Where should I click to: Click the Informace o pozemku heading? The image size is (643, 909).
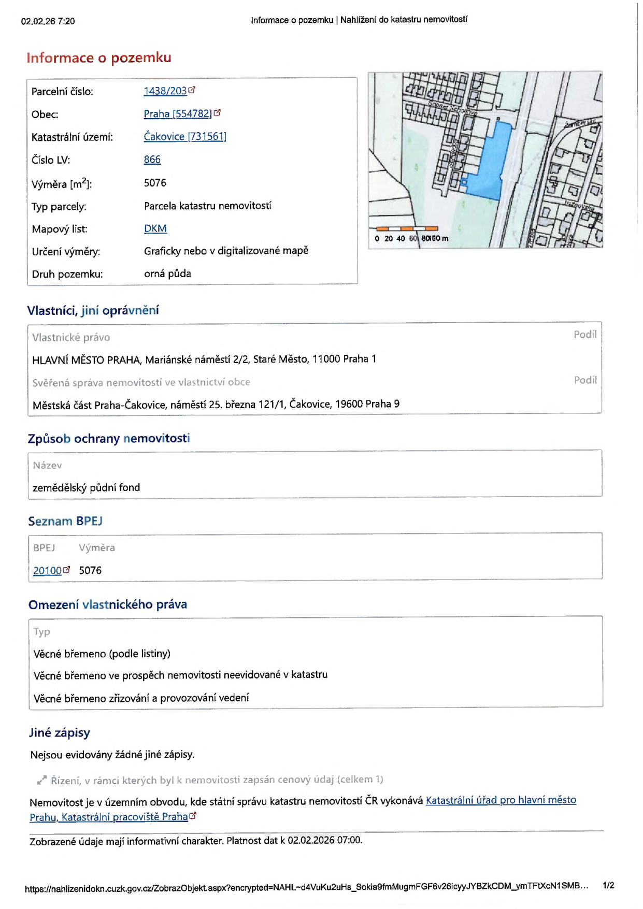[x=99, y=57]
